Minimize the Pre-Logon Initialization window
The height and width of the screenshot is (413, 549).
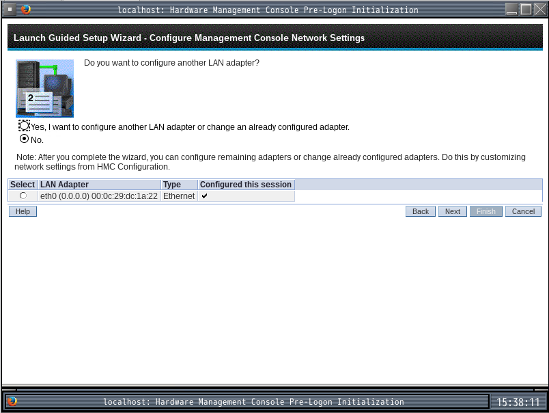click(x=512, y=10)
